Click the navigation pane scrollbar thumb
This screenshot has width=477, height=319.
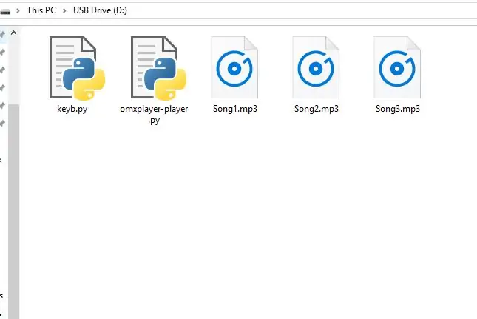tap(14, 211)
